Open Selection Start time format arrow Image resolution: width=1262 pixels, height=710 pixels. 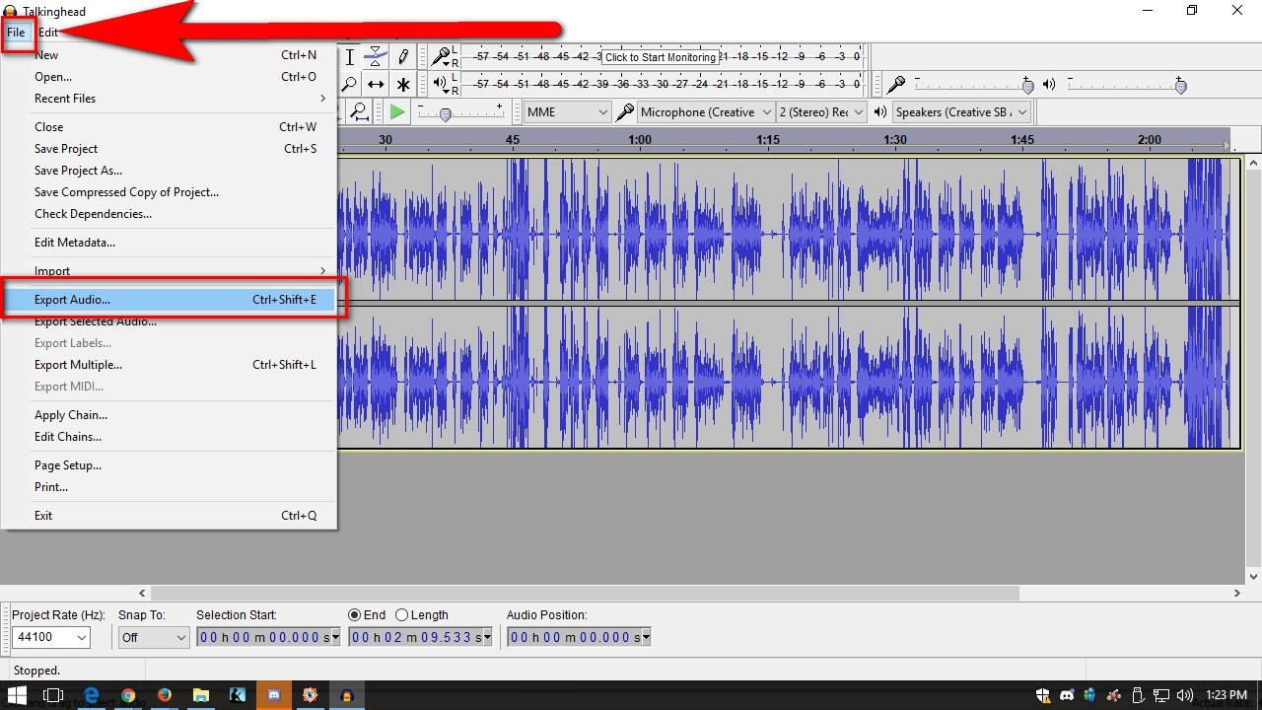[335, 637]
